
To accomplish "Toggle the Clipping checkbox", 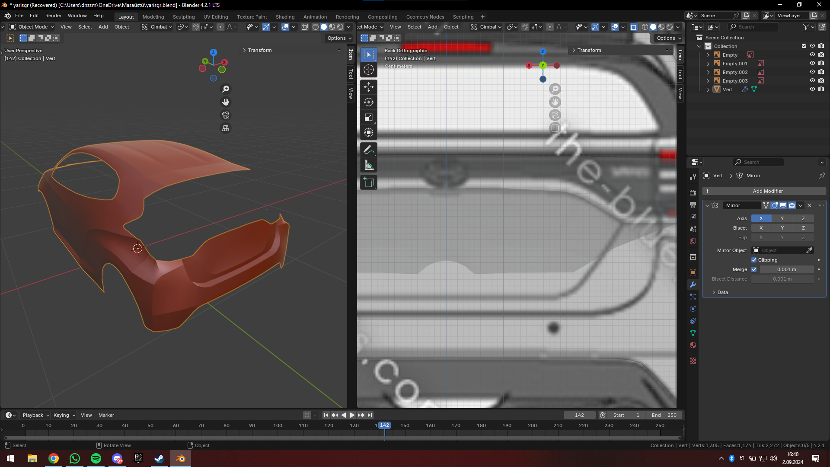I will click(754, 260).
